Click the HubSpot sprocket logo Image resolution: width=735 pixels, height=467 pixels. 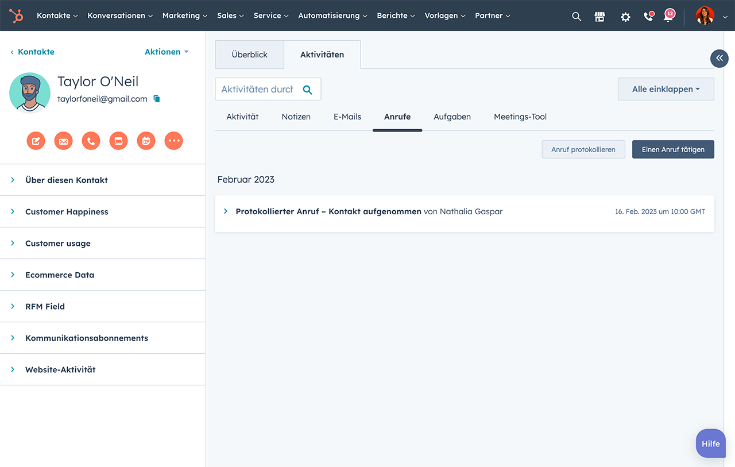click(16, 16)
